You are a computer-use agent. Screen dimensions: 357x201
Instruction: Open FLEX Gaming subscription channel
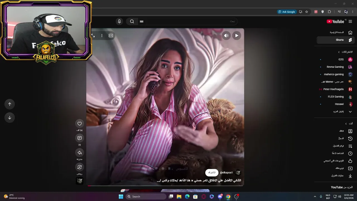(336, 97)
